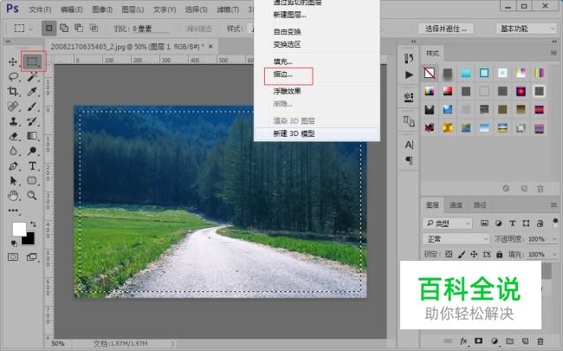Select the Path Selection tool
This screenshot has height=351, width=563.
[13, 181]
